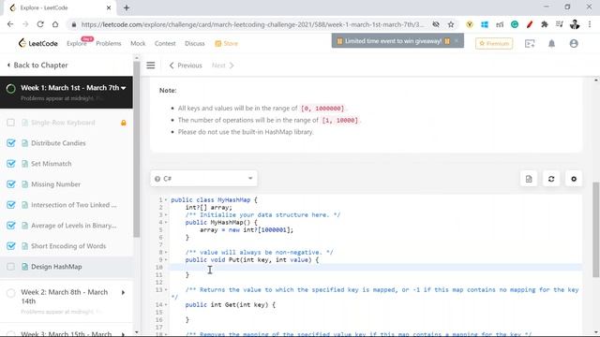The height and width of the screenshot is (337, 600).
Task: Fold code at line 14 arrow
Action: [166, 304]
